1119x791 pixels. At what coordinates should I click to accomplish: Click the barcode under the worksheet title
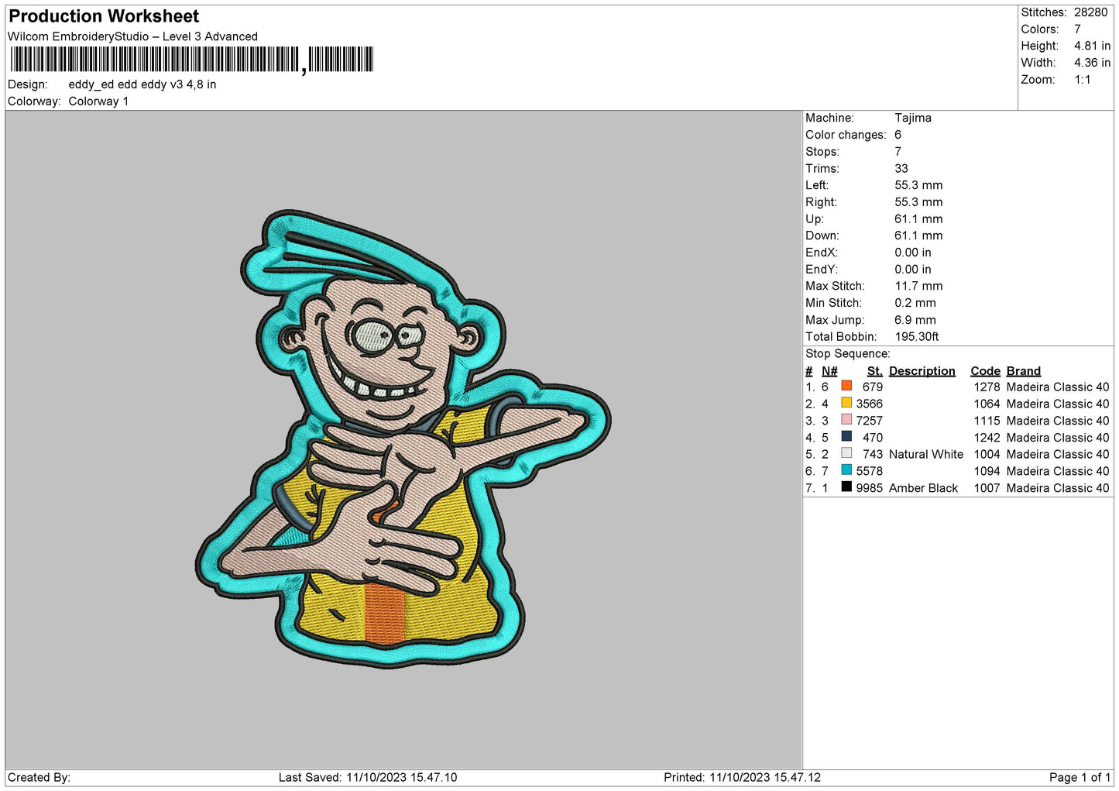(191, 60)
